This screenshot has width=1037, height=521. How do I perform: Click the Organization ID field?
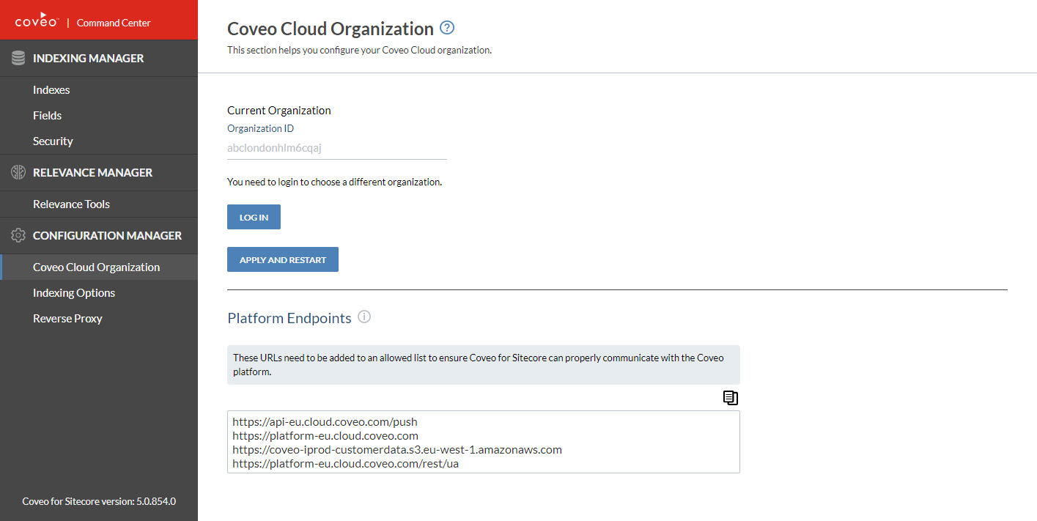pyautogui.click(x=336, y=148)
